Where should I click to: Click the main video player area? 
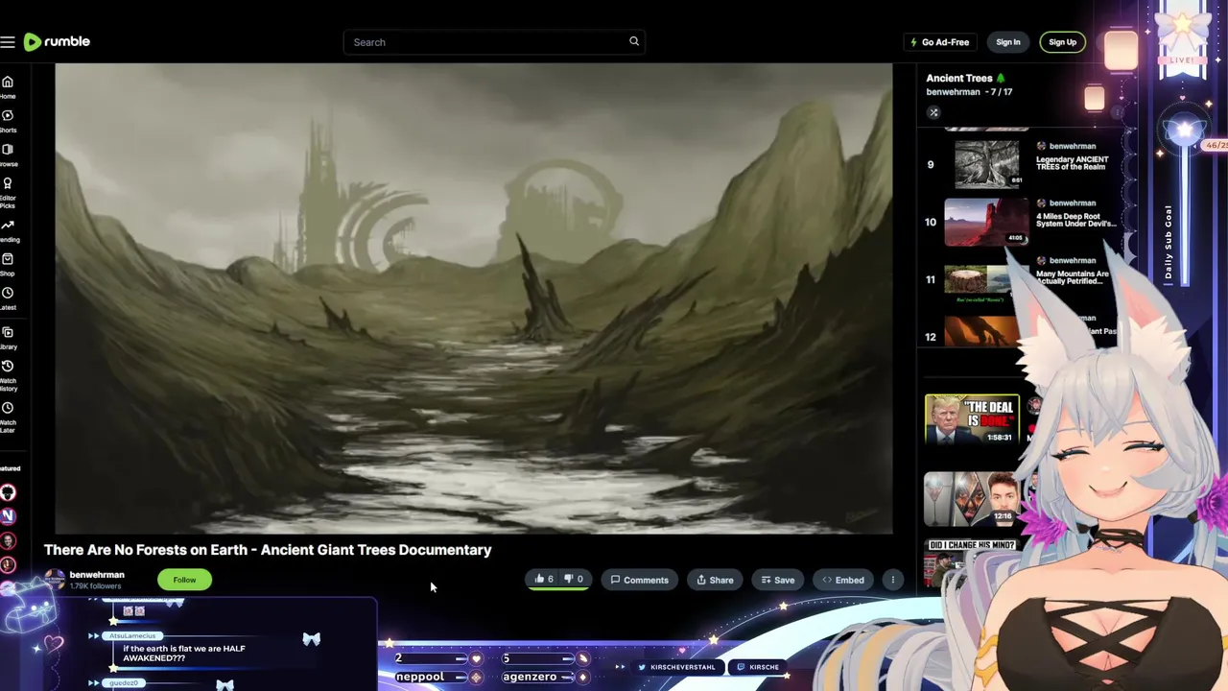click(x=474, y=298)
